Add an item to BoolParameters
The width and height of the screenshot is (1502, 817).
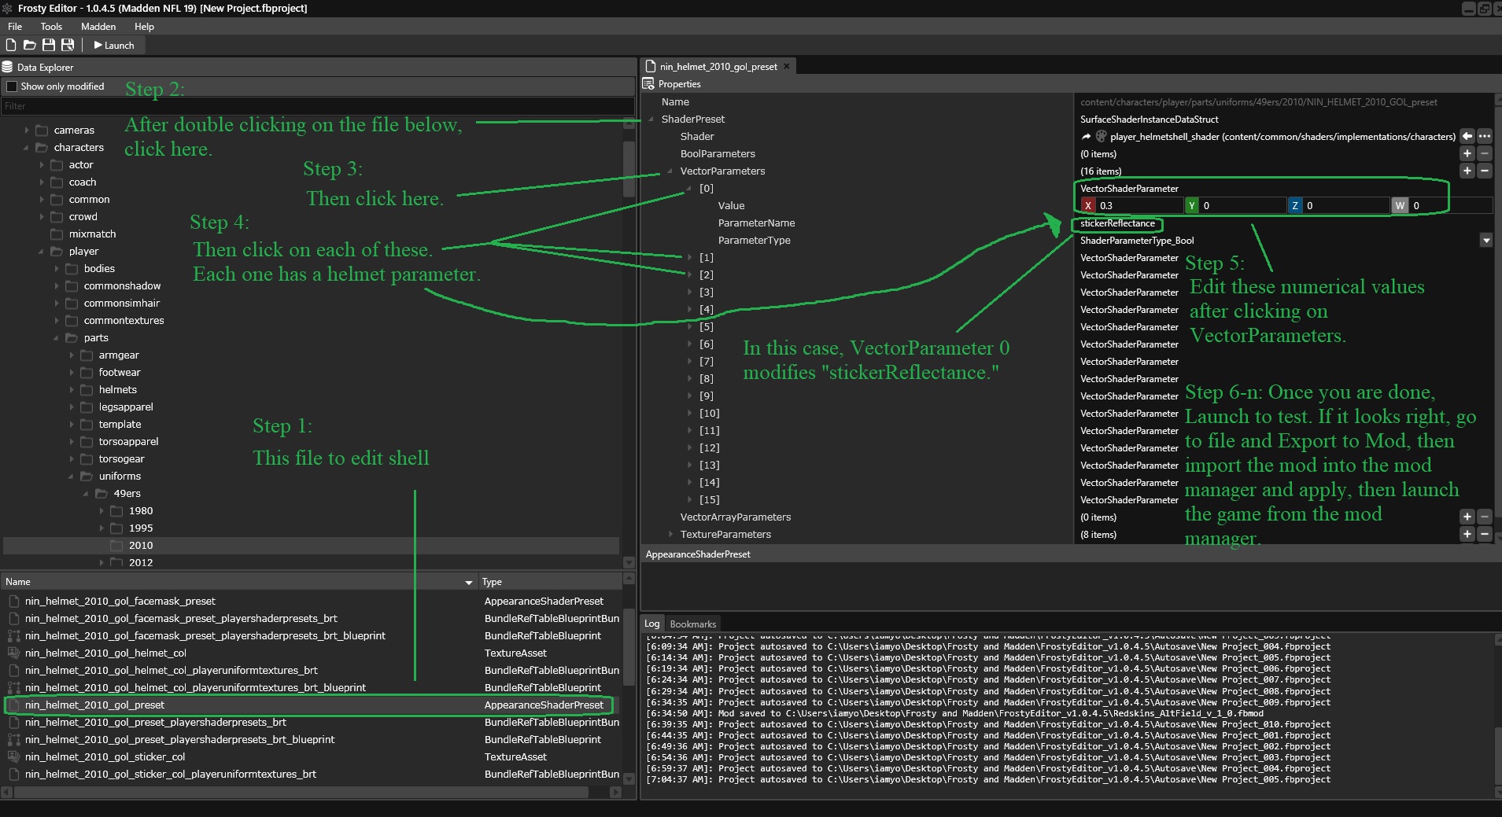pyautogui.click(x=1467, y=153)
